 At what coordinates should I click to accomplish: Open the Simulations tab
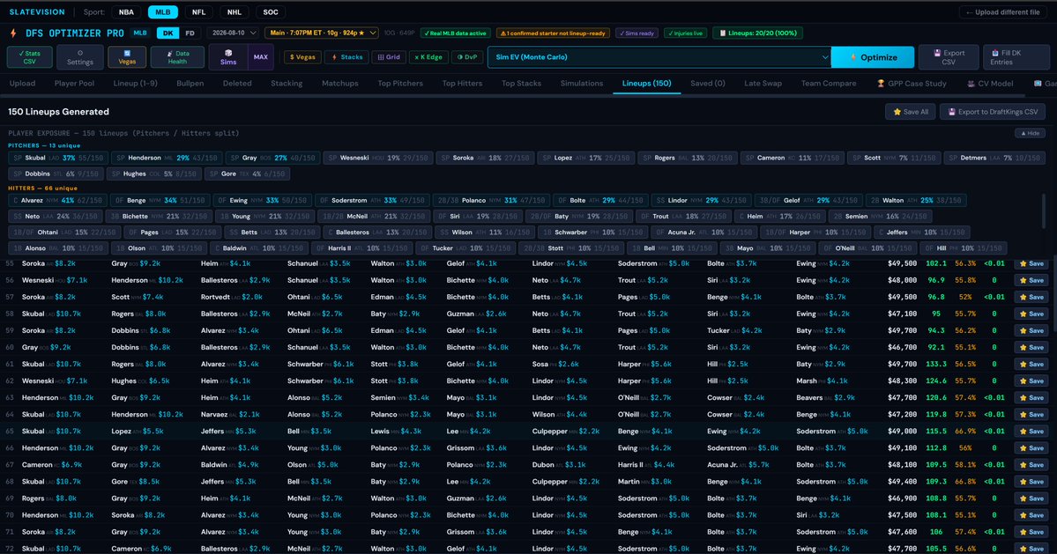click(582, 84)
